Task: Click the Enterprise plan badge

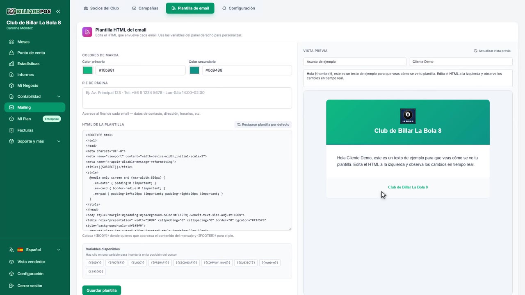Action: point(52,119)
